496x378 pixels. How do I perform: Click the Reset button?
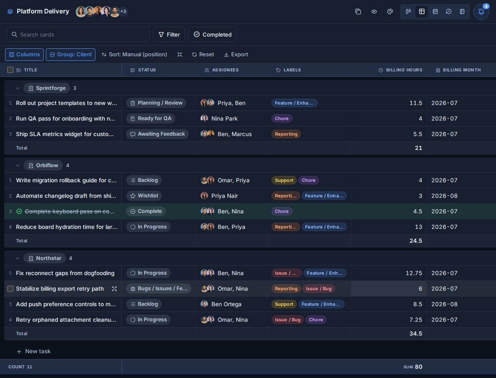(203, 54)
